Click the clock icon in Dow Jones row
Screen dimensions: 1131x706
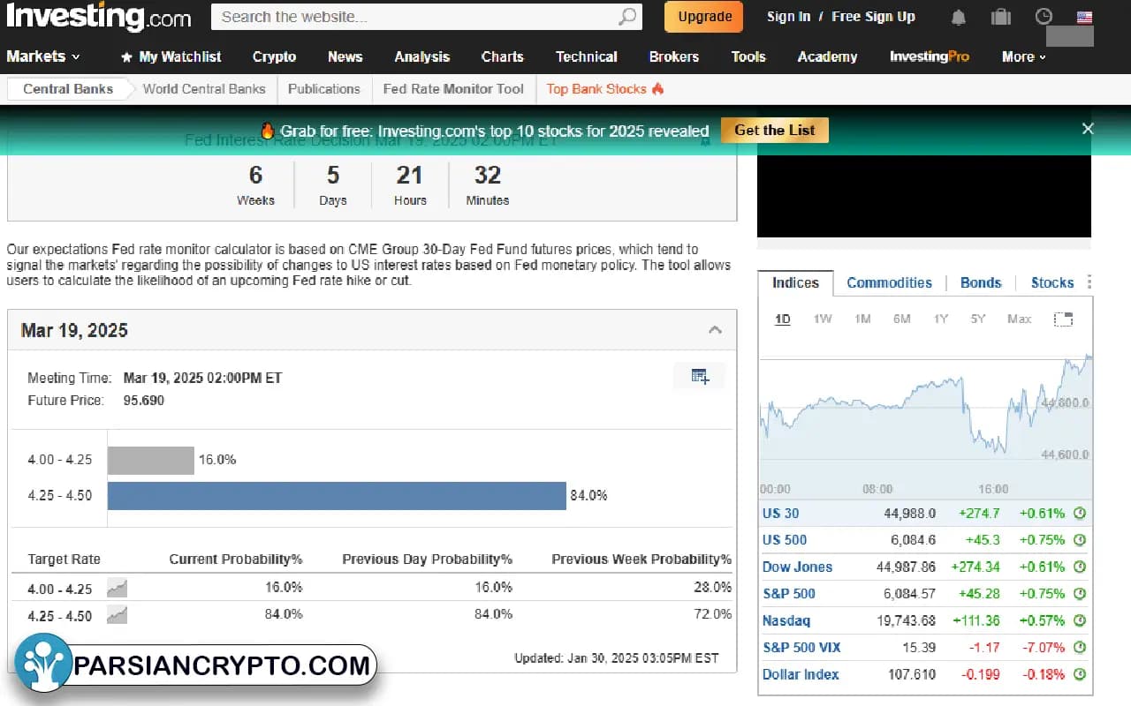(1079, 567)
